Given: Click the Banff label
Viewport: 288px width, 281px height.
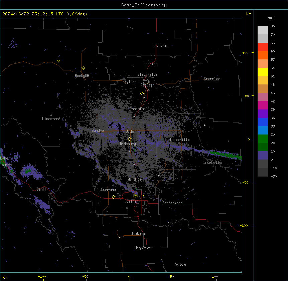Looking at the screenshot, I should (x=41, y=189).
